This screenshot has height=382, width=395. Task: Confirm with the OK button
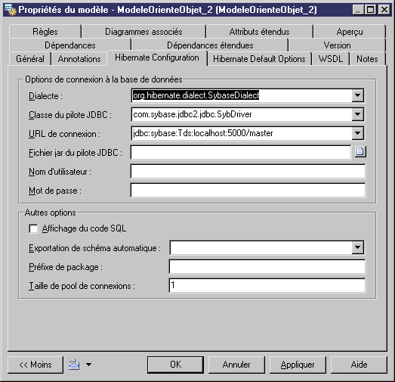click(x=175, y=365)
